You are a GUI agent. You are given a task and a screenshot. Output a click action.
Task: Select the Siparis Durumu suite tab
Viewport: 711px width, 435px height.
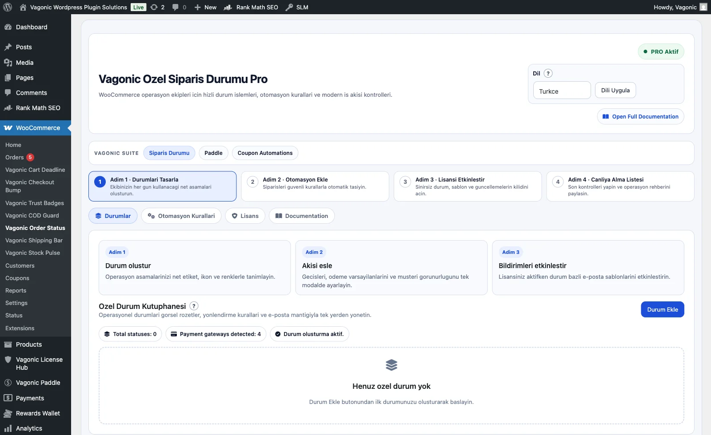[169, 153]
